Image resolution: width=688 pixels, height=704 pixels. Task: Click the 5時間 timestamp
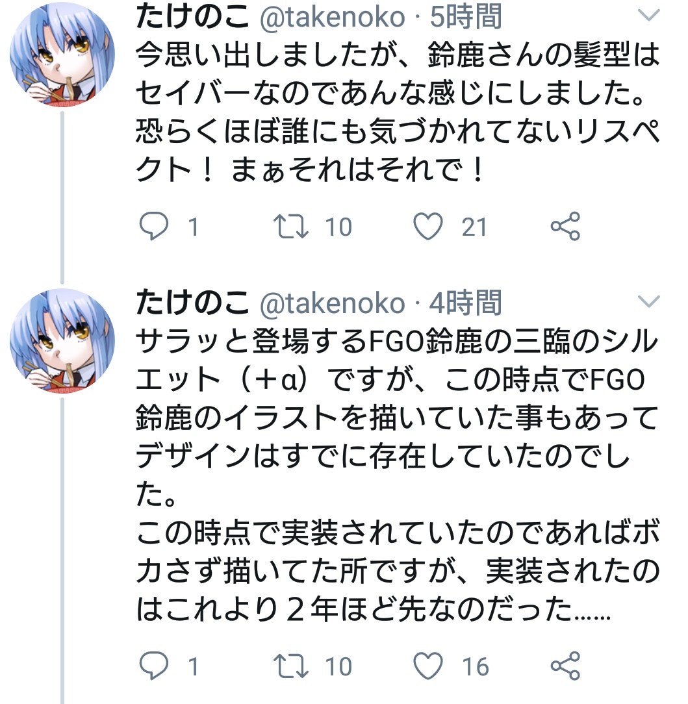(466, 17)
